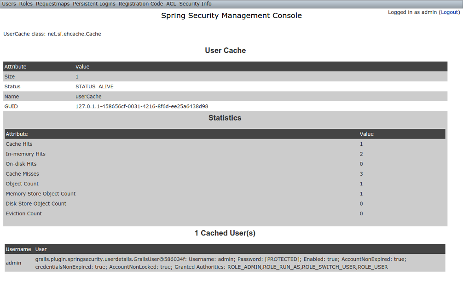The width and height of the screenshot is (463, 282).
Task: View the Registration Code section
Action: tap(140, 4)
